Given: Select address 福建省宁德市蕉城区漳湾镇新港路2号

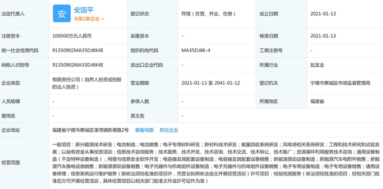Looking at the screenshot, I should tap(91, 130).
